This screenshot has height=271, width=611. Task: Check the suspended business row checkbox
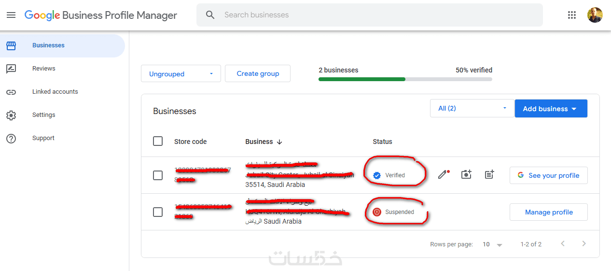pyautogui.click(x=158, y=212)
